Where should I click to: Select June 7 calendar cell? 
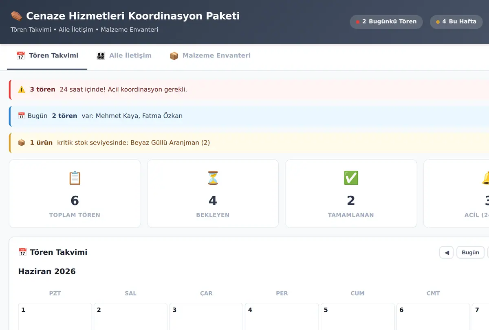[x=480, y=317]
